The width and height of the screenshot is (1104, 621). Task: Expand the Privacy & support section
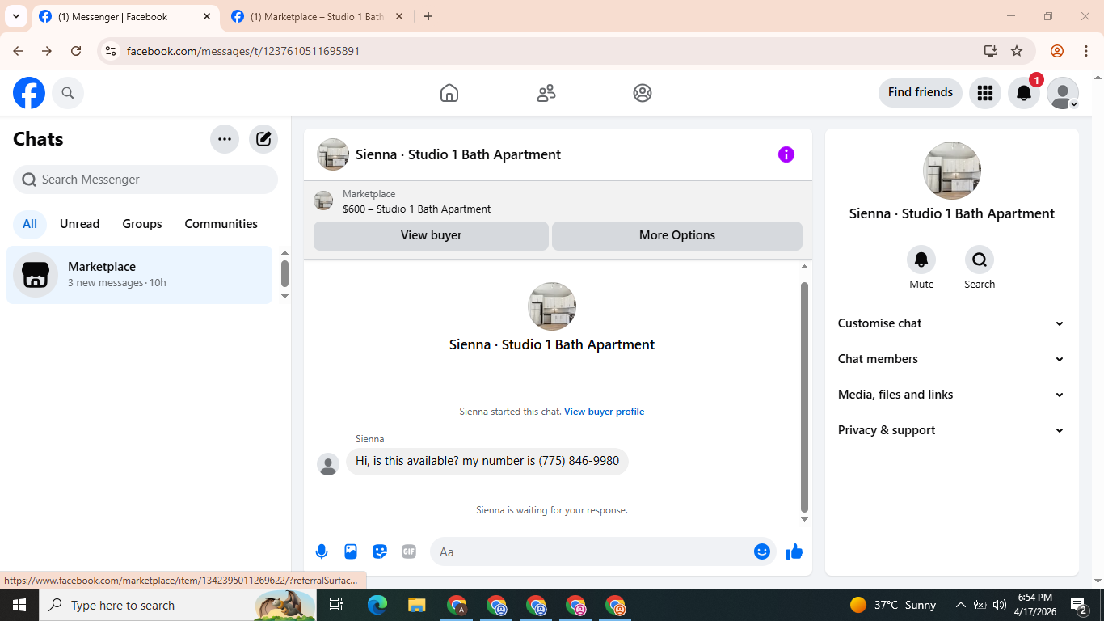click(x=952, y=430)
